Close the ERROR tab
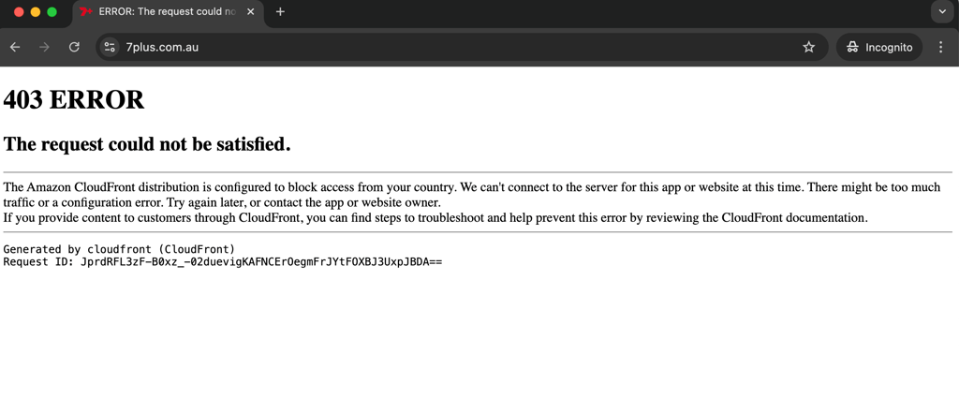Image resolution: width=959 pixels, height=413 pixels. coord(251,11)
